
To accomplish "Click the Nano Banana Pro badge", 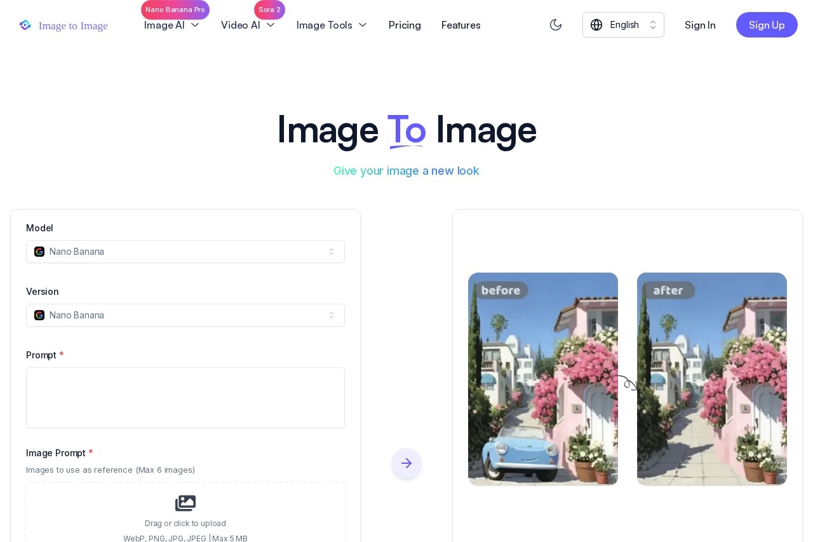I will [175, 10].
